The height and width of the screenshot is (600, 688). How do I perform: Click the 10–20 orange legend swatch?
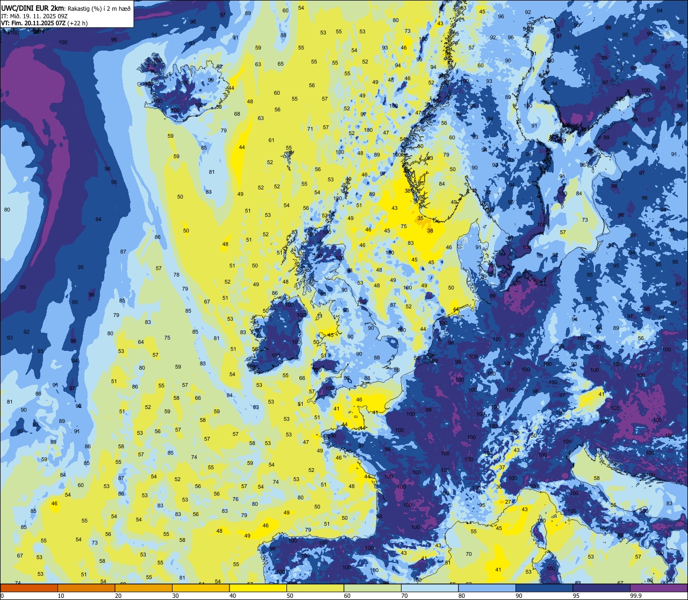[x=86, y=588]
